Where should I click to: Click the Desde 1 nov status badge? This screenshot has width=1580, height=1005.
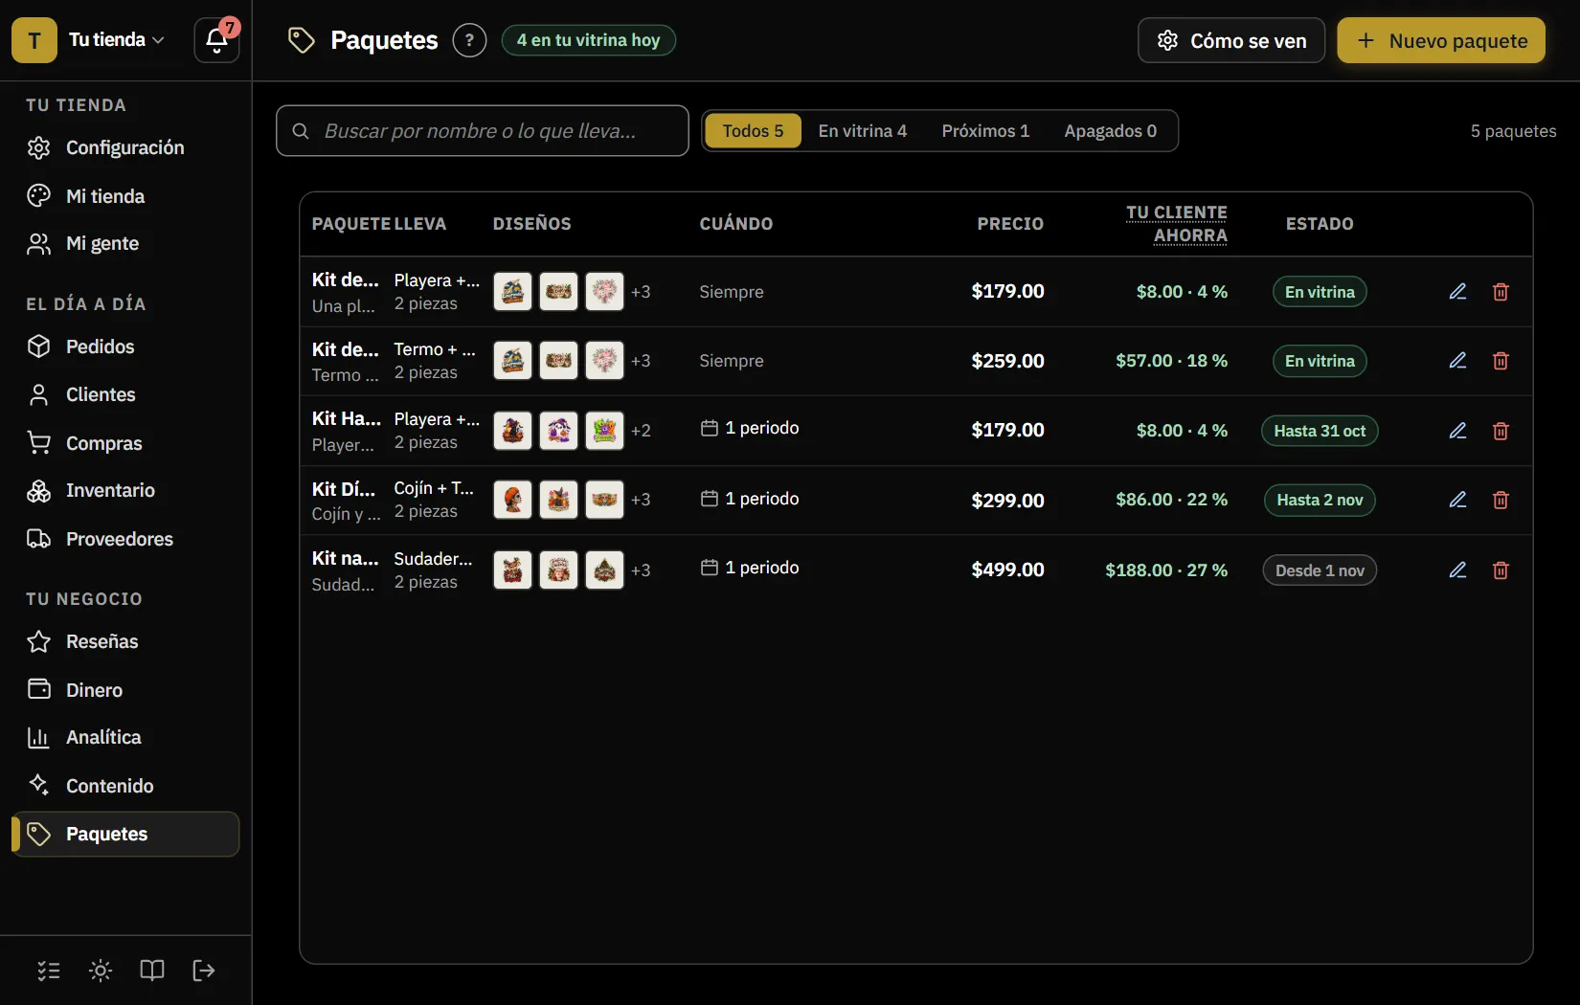coord(1320,570)
